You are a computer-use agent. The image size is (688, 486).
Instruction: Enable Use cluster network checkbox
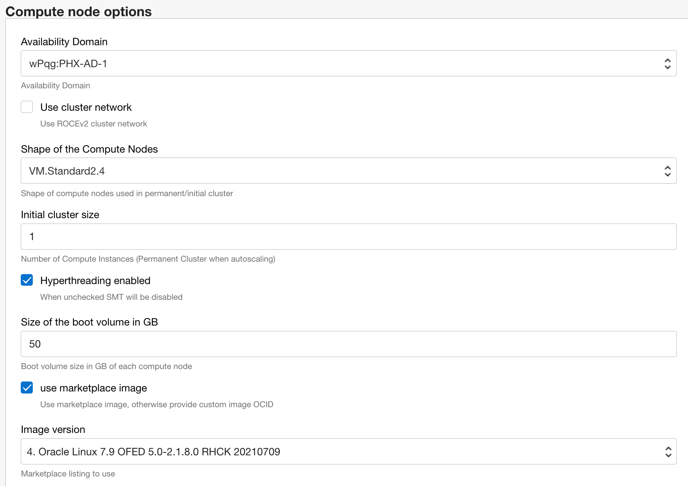point(27,107)
